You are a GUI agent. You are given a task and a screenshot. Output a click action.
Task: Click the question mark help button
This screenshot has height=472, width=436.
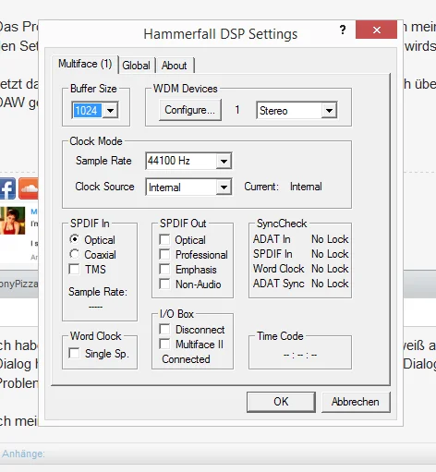343,30
